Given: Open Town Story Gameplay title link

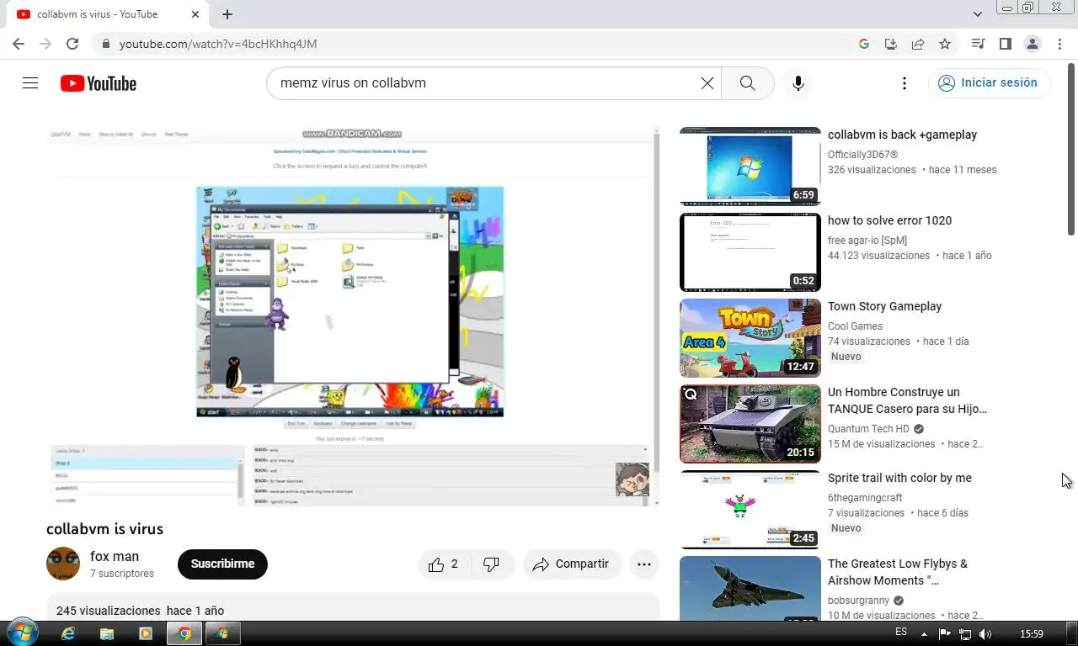Looking at the screenshot, I should pos(884,306).
